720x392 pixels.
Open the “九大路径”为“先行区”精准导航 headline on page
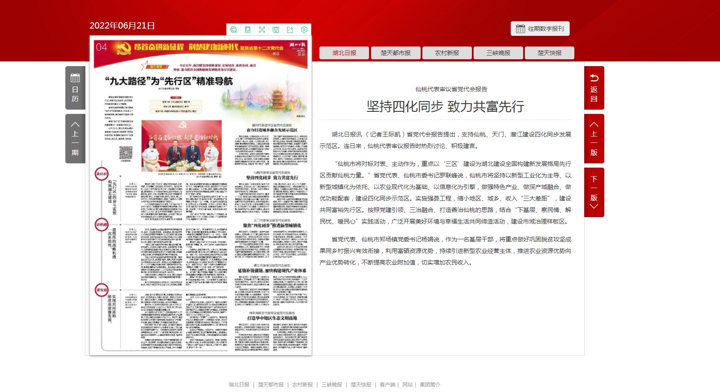(170, 81)
